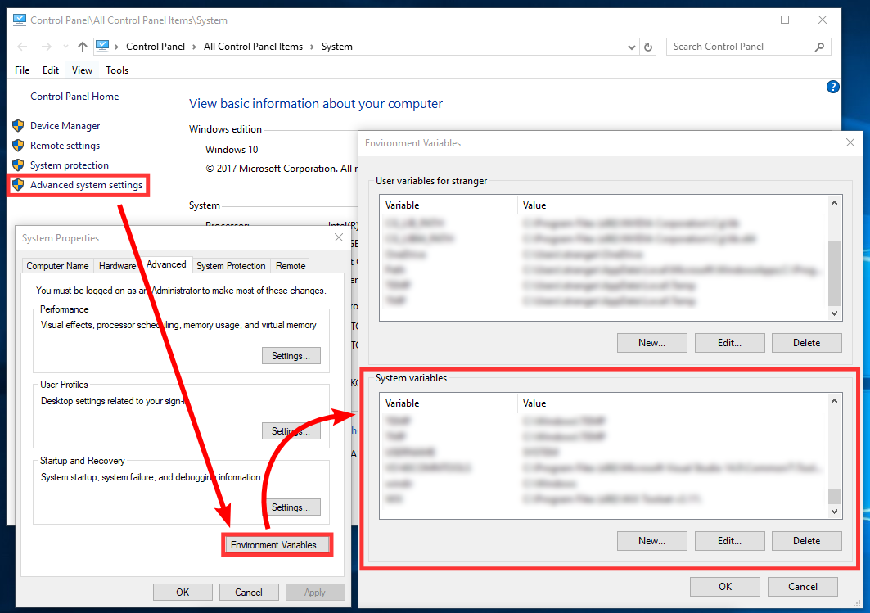
Task: Click the blue help question mark icon
Action: pos(833,87)
